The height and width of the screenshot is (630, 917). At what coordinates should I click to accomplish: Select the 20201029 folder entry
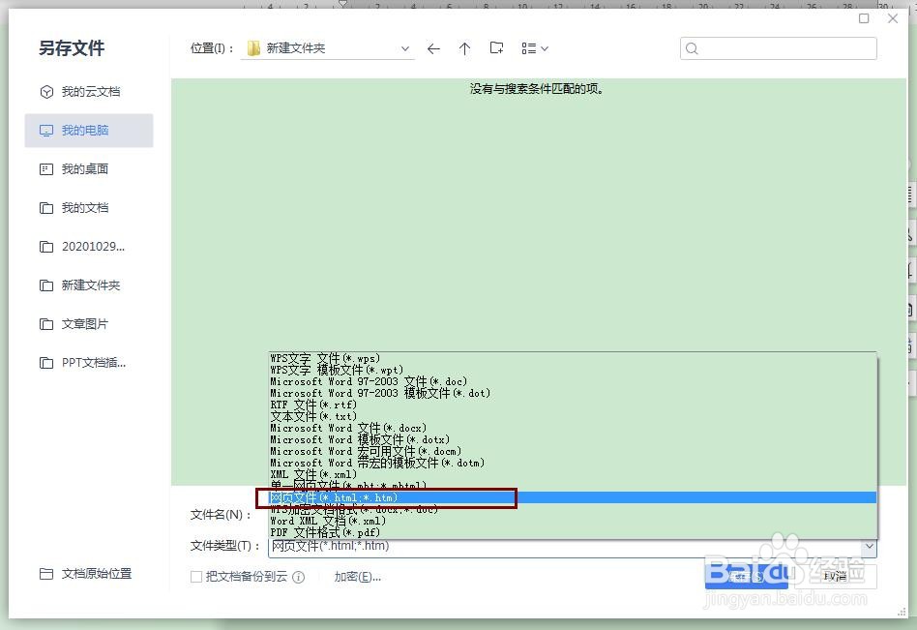point(88,246)
